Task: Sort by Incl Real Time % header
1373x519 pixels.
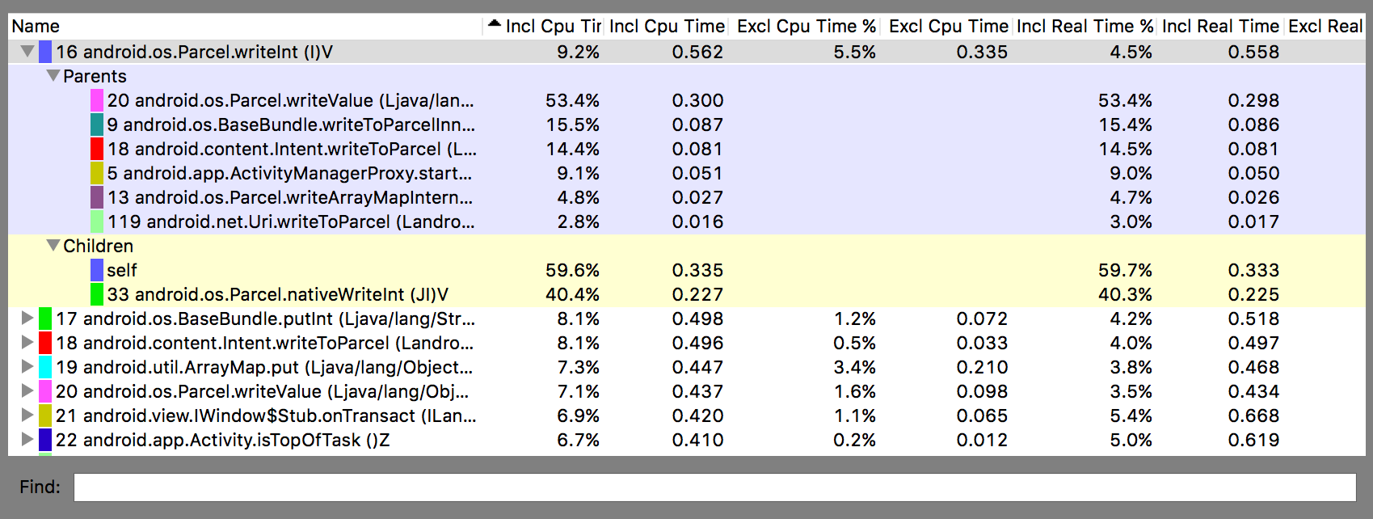Action: (1085, 26)
